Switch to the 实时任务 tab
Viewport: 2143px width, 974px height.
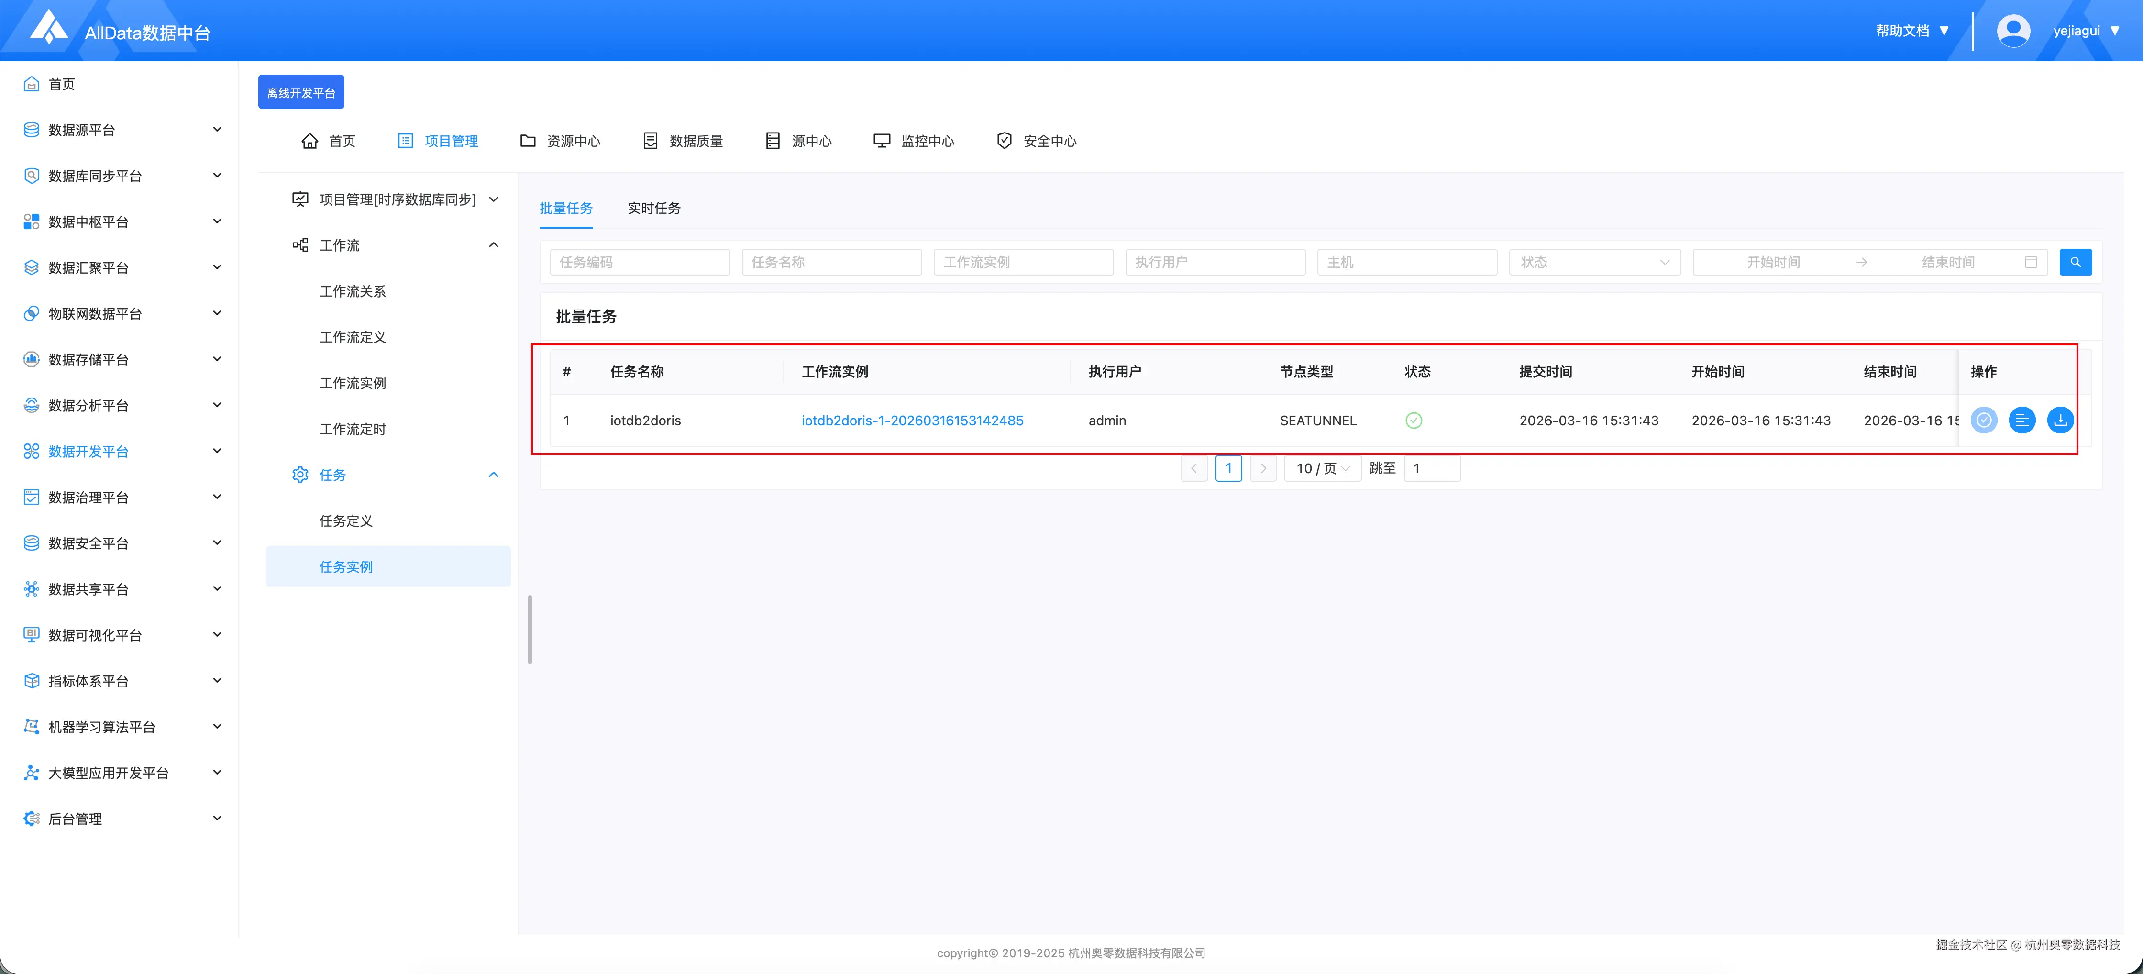(653, 208)
